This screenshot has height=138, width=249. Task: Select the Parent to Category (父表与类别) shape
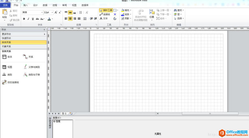[x=32, y=67]
